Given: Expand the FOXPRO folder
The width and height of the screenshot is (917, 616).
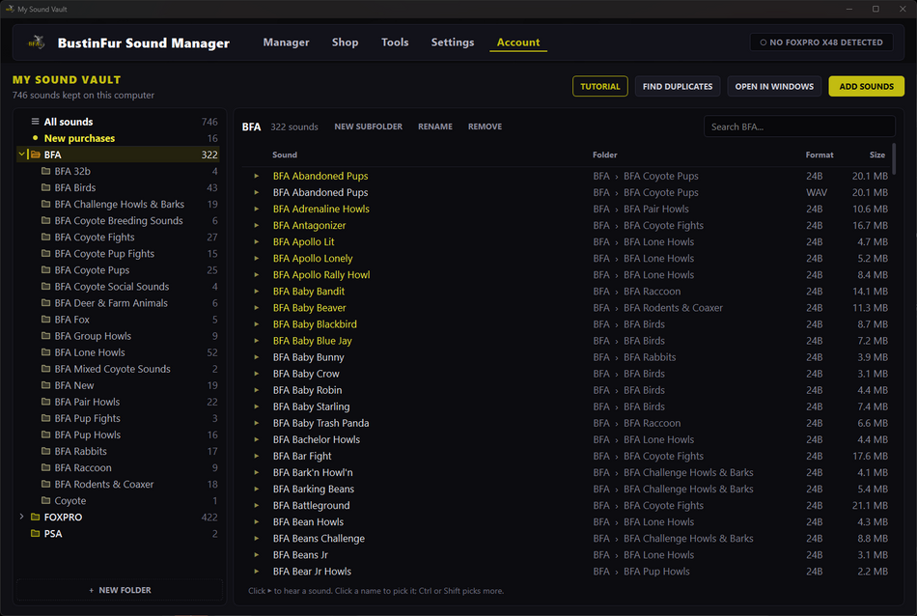Looking at the screenshot, I should pyautogui.click(x=21, y=518).
